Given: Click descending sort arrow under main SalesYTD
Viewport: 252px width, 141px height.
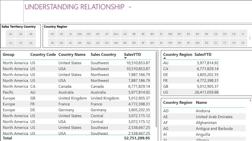Looking at the screenshot, I should 125,58.
